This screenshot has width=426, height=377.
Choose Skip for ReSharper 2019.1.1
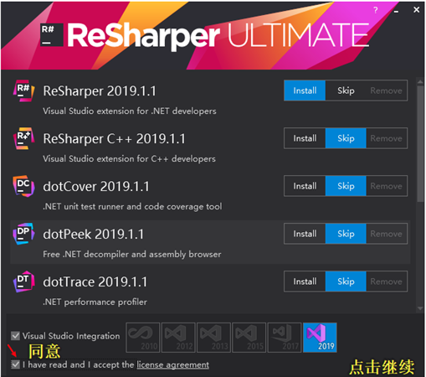[346, 90]
